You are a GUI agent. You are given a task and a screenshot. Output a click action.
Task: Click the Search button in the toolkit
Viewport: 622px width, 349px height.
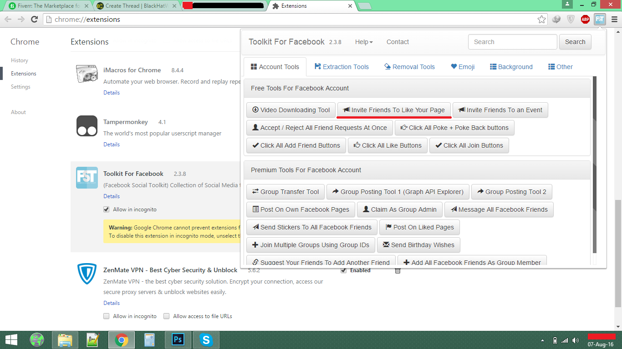tap(575, 42)
